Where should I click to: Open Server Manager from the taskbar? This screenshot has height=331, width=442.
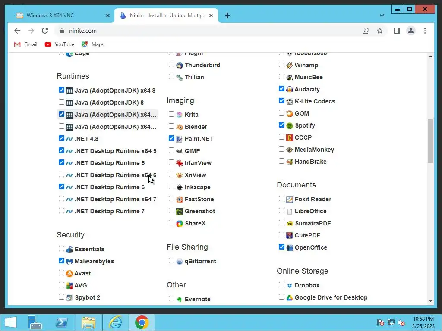[x=35, y=322]
